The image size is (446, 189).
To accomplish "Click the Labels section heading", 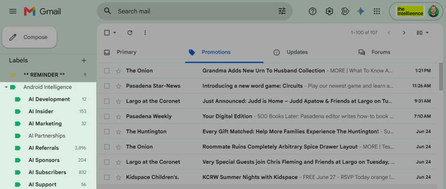I will pyautogui.click(x=18, y=60).
